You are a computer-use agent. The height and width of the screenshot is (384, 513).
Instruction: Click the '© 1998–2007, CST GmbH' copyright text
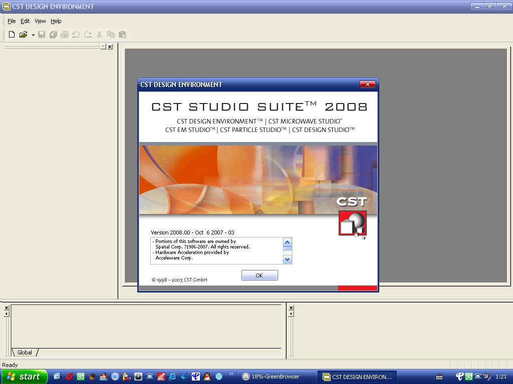[x=179, y=280]
